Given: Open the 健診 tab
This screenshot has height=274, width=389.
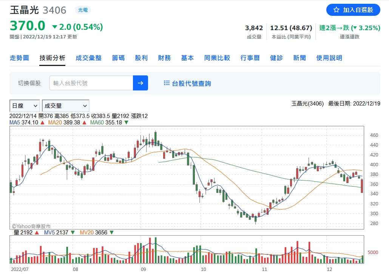Looking at the screenshot, I should coord(276,58).
